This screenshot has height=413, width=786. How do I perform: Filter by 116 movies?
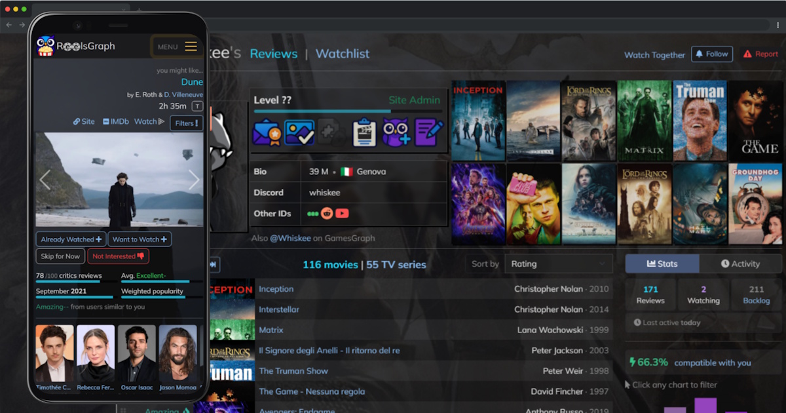point(330,265)
